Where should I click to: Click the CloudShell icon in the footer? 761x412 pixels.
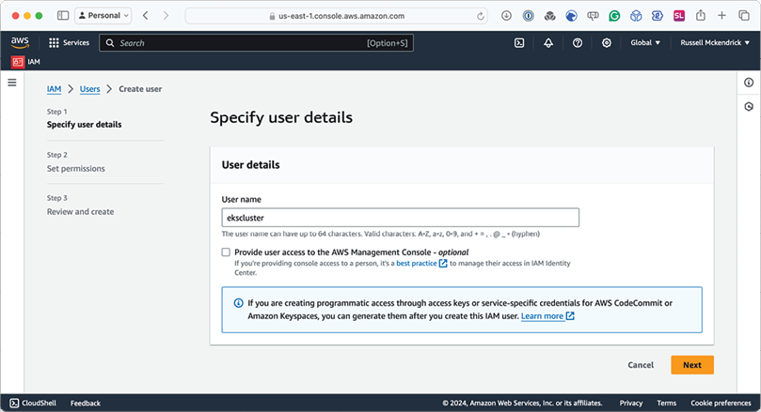pos(14,403)
